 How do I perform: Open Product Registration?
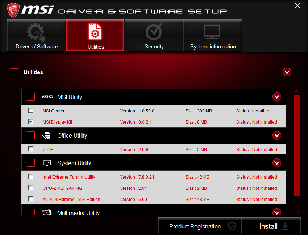pos(200,226)
